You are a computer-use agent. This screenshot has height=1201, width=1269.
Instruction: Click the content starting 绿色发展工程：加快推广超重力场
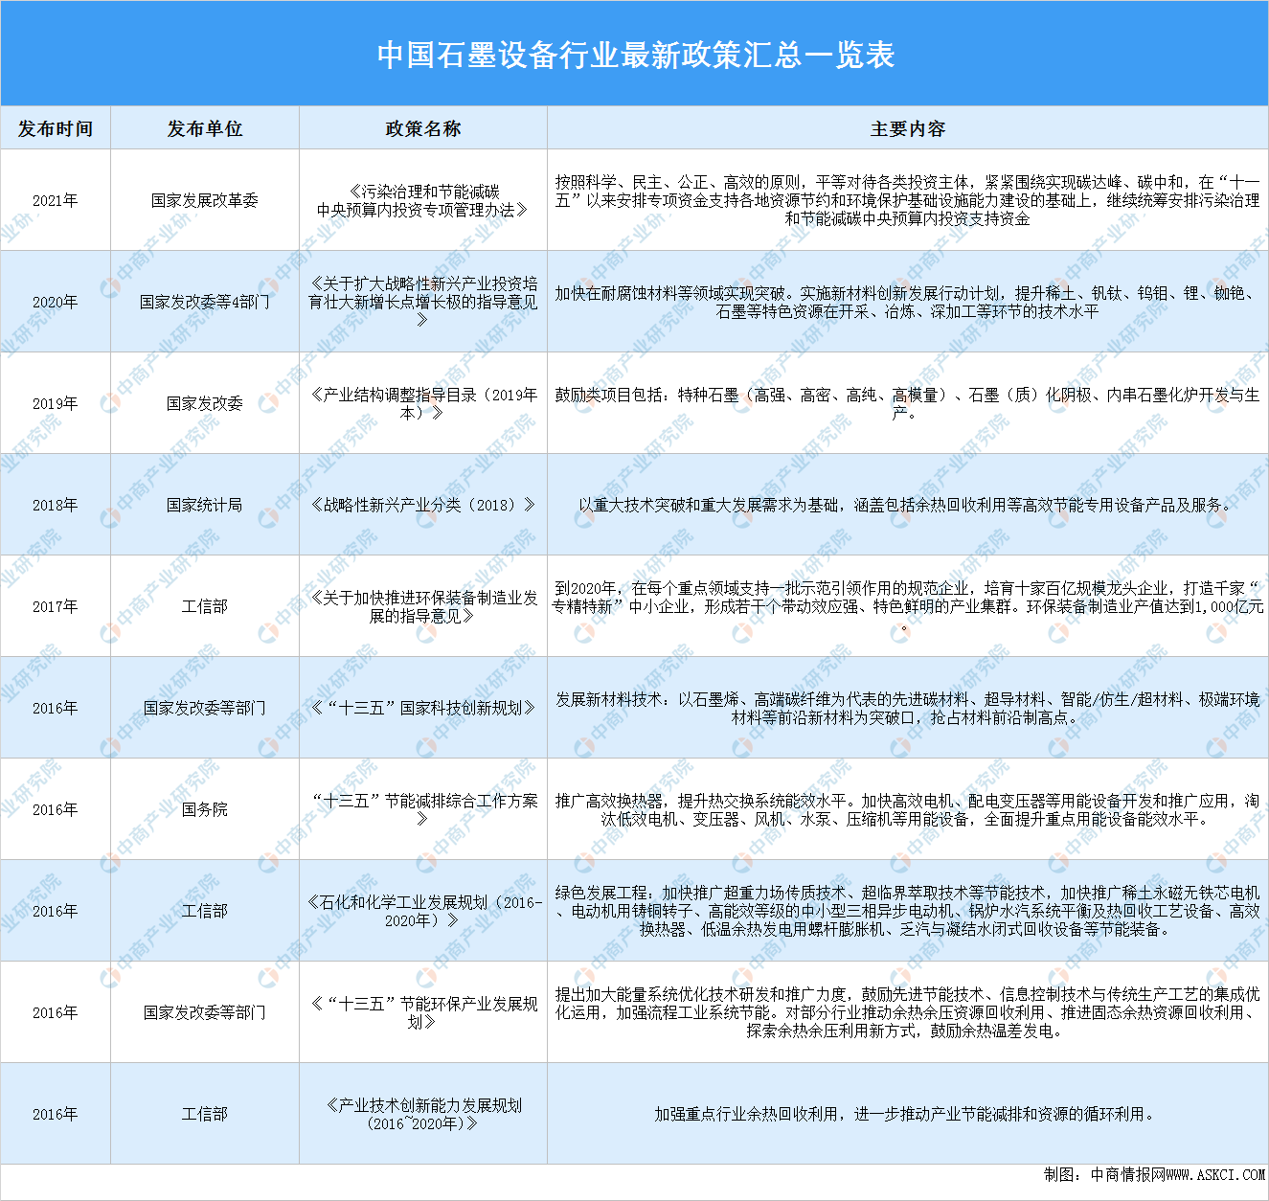click(x=908, y=911)
